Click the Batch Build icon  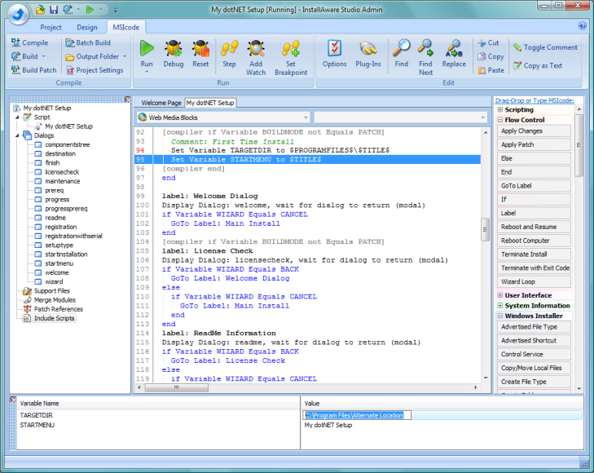70,43
